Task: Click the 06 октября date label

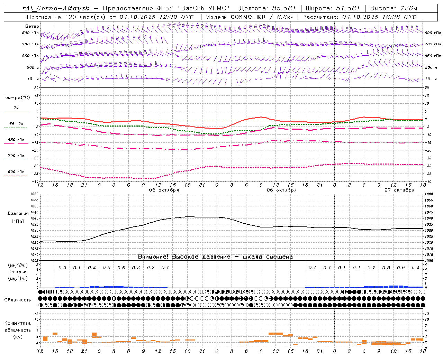Action: (282, 190)
